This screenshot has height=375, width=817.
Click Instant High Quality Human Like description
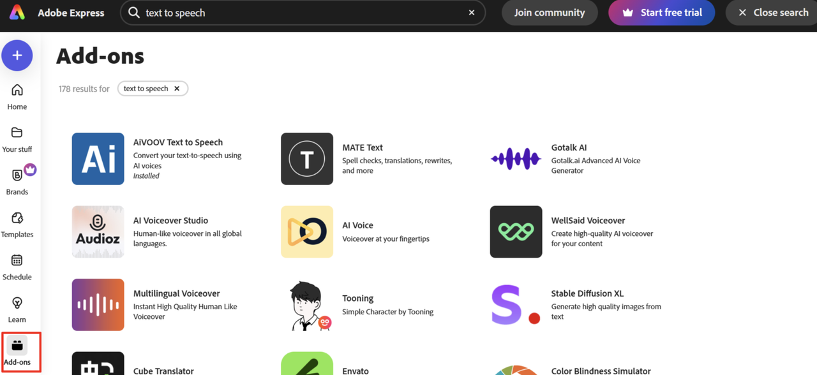[x=185, y=311]
